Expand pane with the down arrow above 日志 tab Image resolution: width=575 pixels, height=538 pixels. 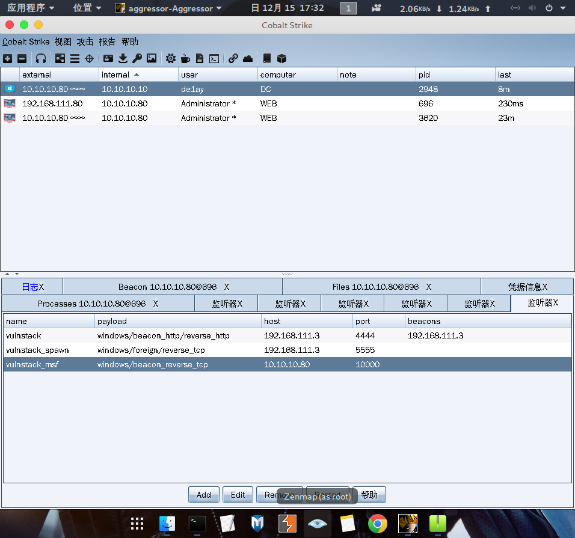point(17,274)
